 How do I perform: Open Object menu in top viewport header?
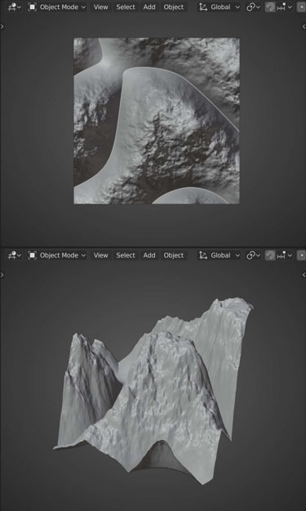tap(174, 7)
